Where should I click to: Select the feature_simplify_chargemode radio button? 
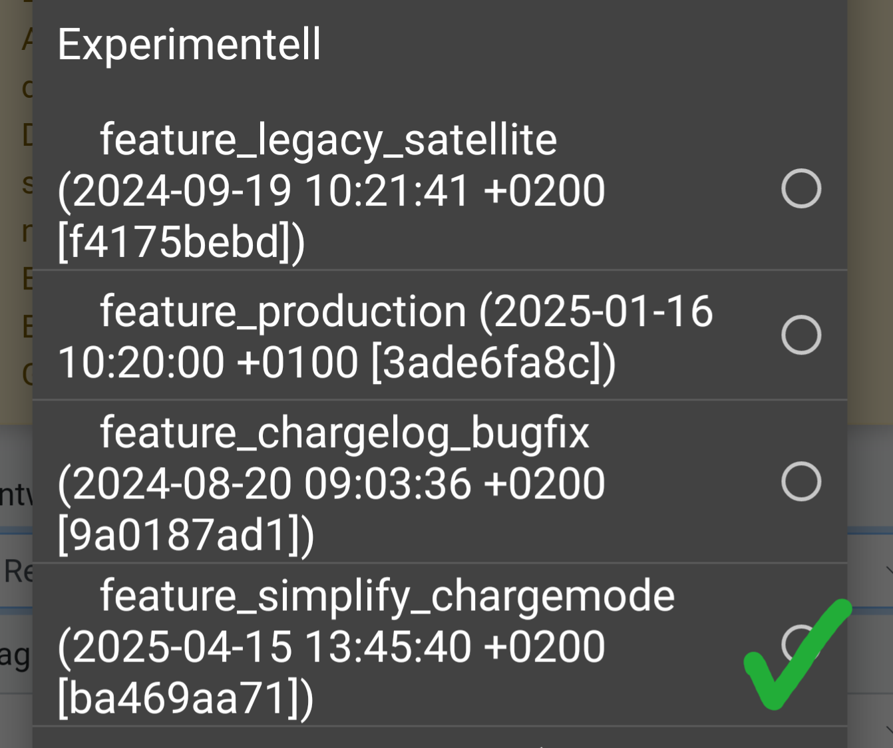(x=801, y=644)
